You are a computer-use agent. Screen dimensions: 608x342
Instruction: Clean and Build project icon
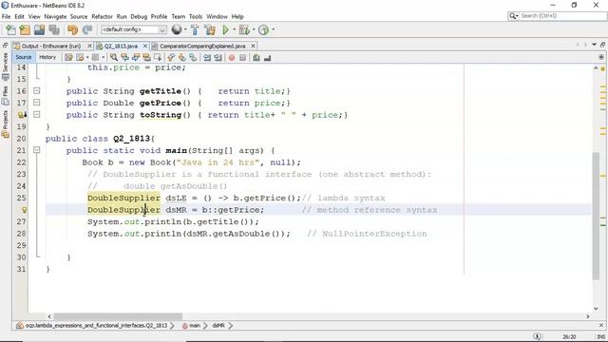[x=210, y=29]
